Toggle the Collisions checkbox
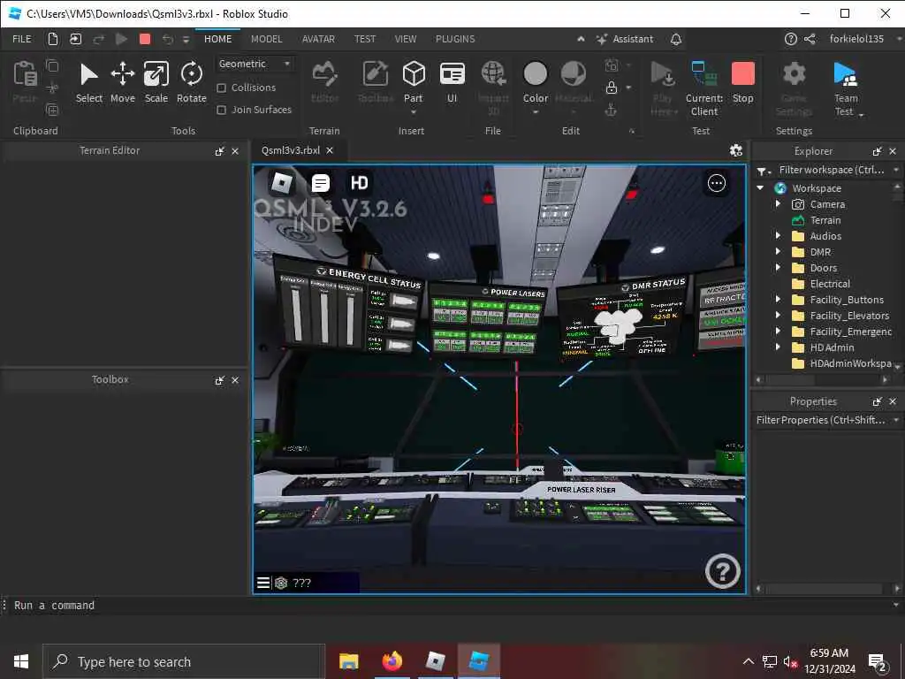 tap(222, 88)
